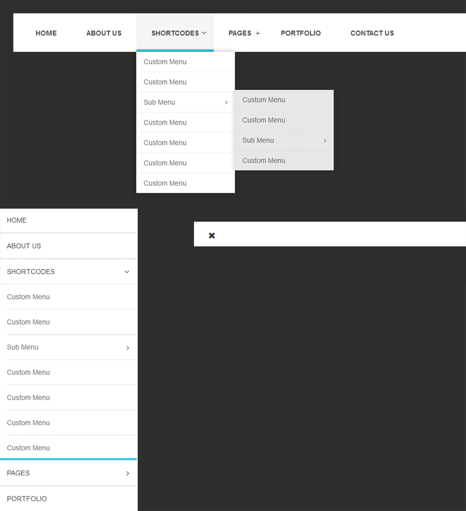This screenshot has width=466, height=511.
Task: Select the PAGES label in top navigation
Action: click(x=239, y=33)
